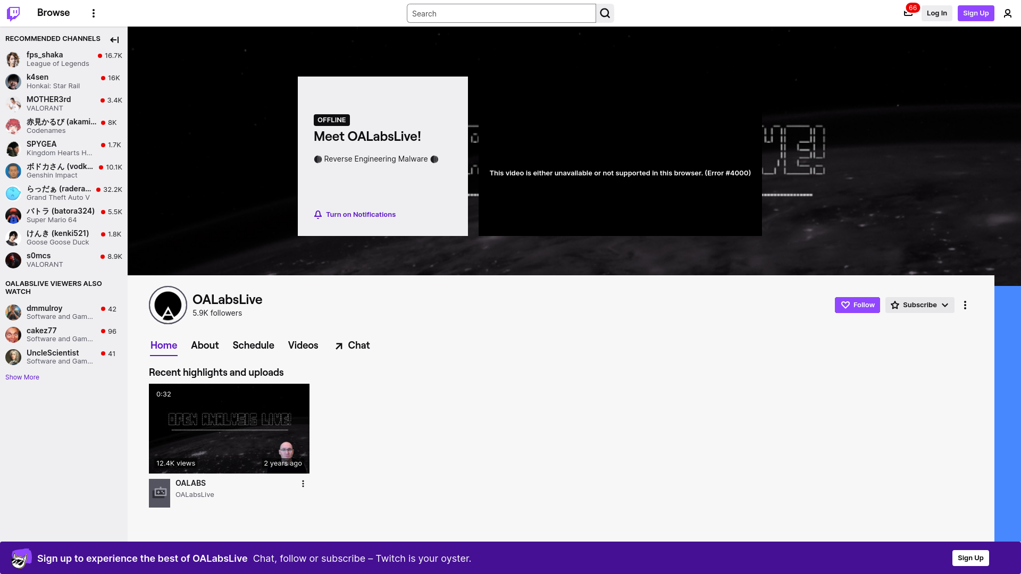The width and height of the screenshot is (1021, 574).
Task: Click the Browse text menu item
Action: 53,13
